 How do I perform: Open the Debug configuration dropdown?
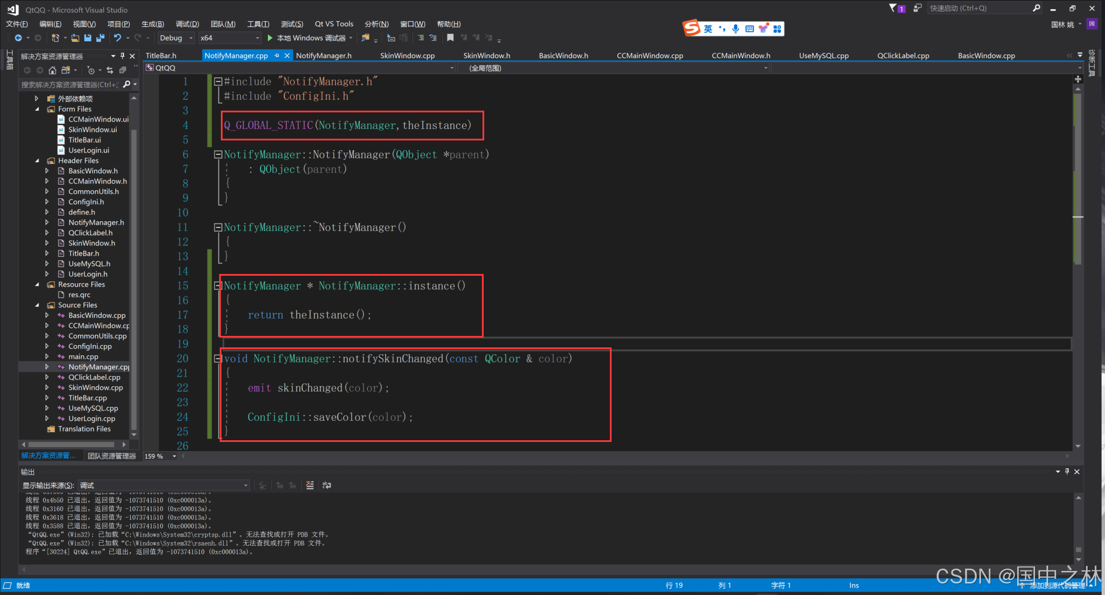pos(176,38)
